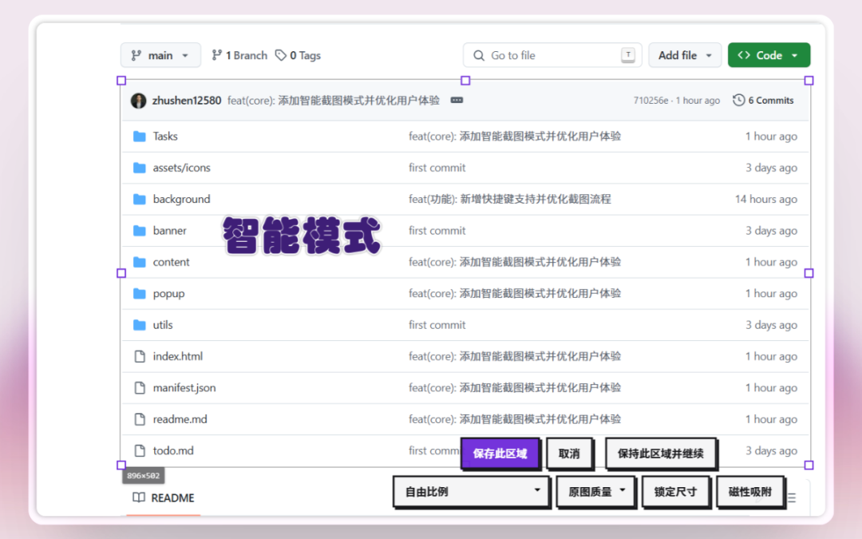Viewport: 862px width, 539px height.
Task: View 1 Branch link
Action: click(x=239, y=56)
